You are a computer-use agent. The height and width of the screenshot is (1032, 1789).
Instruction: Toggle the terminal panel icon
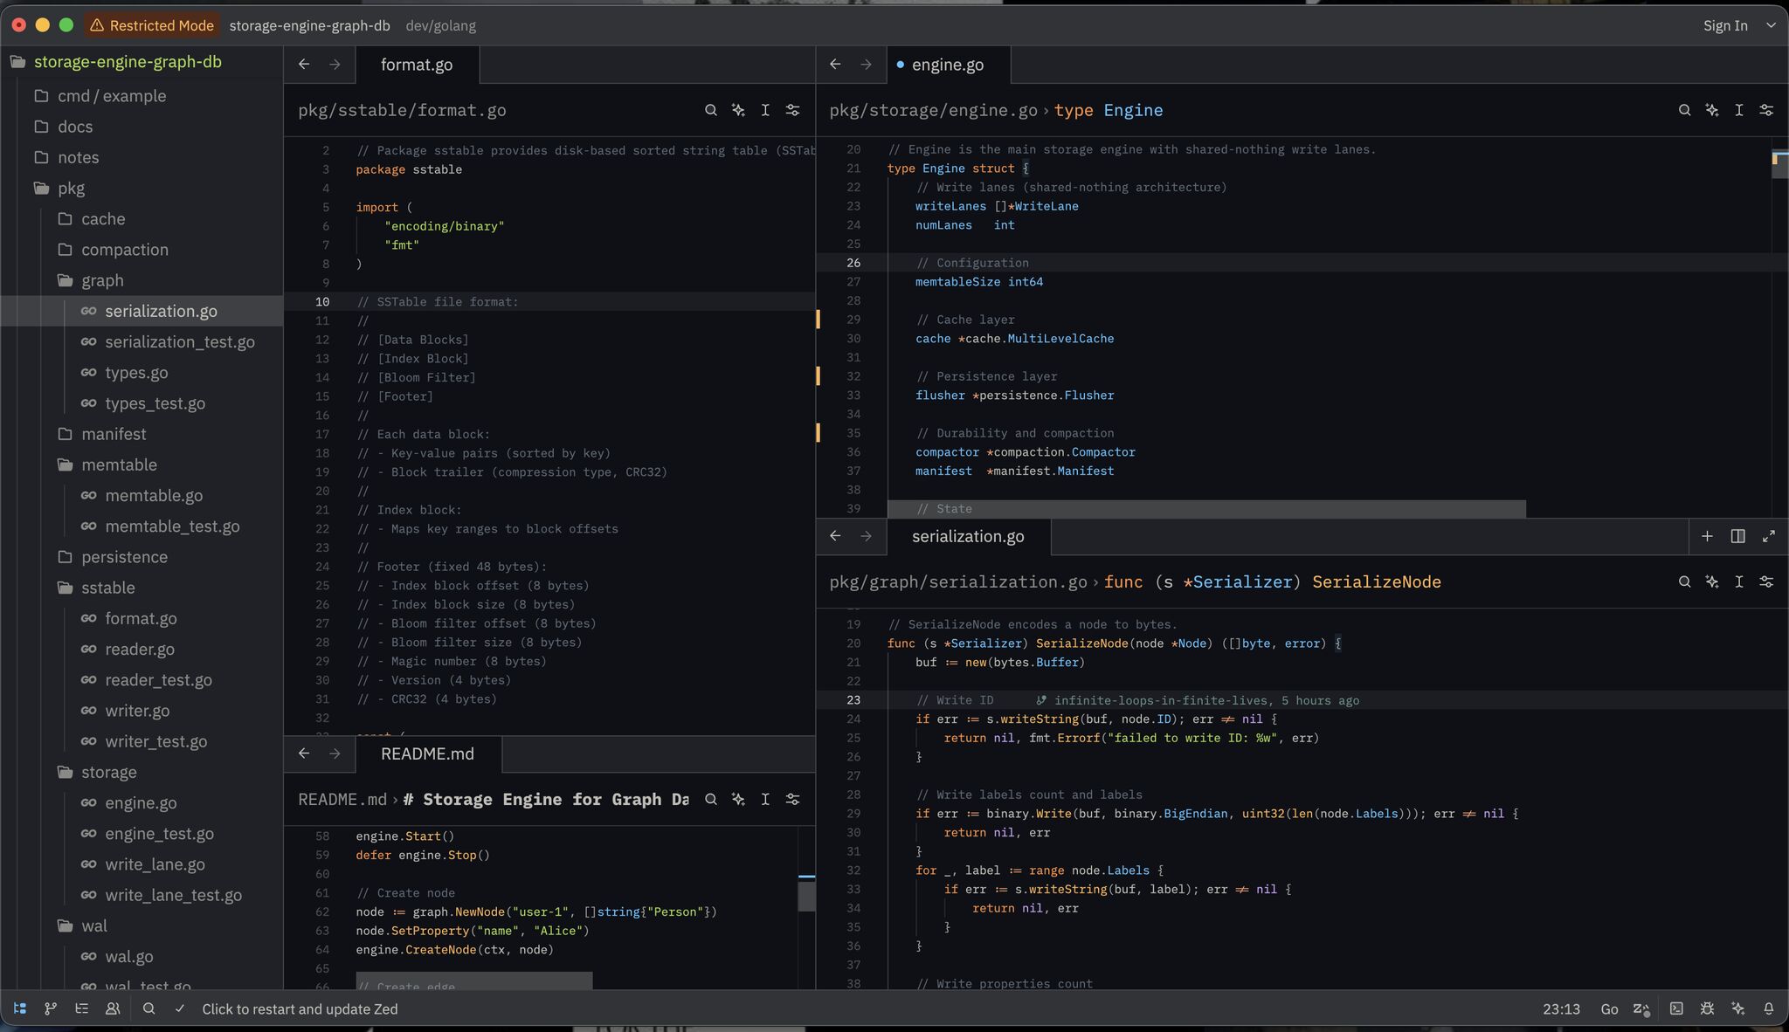pyautogui.click(x=1676, y=1008)
